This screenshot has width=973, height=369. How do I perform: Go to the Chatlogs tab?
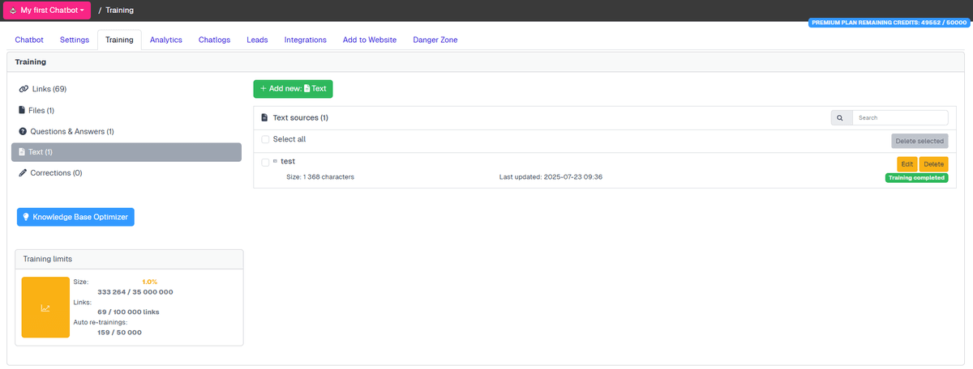(214, 40)
